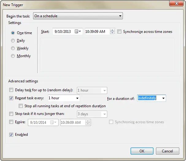Image resolution: width=186 pixels, height=161 pixels.
Task: Open the for a duration of Indefinitely dropdown
Action: tap(163, 98)
